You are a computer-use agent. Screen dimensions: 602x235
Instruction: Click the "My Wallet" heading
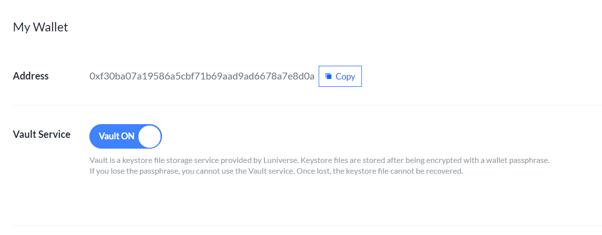point(40,27)
